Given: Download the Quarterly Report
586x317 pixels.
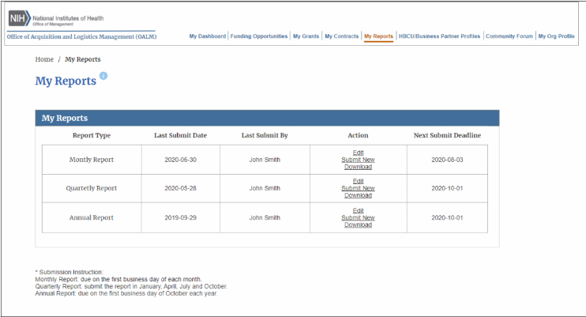Looking at the screenshot, I should click(358, 195).
